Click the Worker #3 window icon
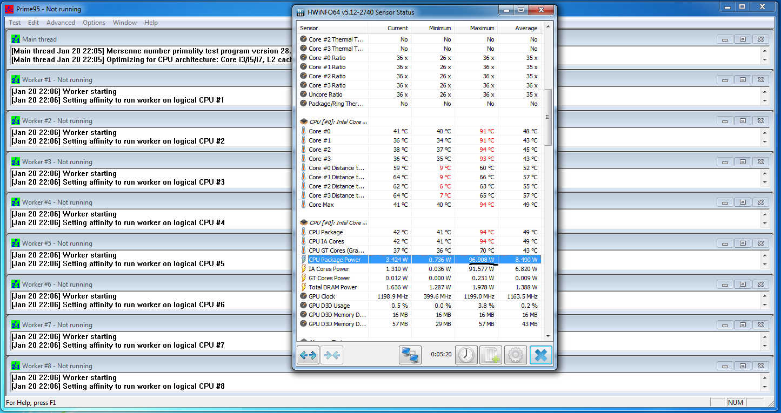The width and height of the screenshot is (781, 413). click(16, 162)
